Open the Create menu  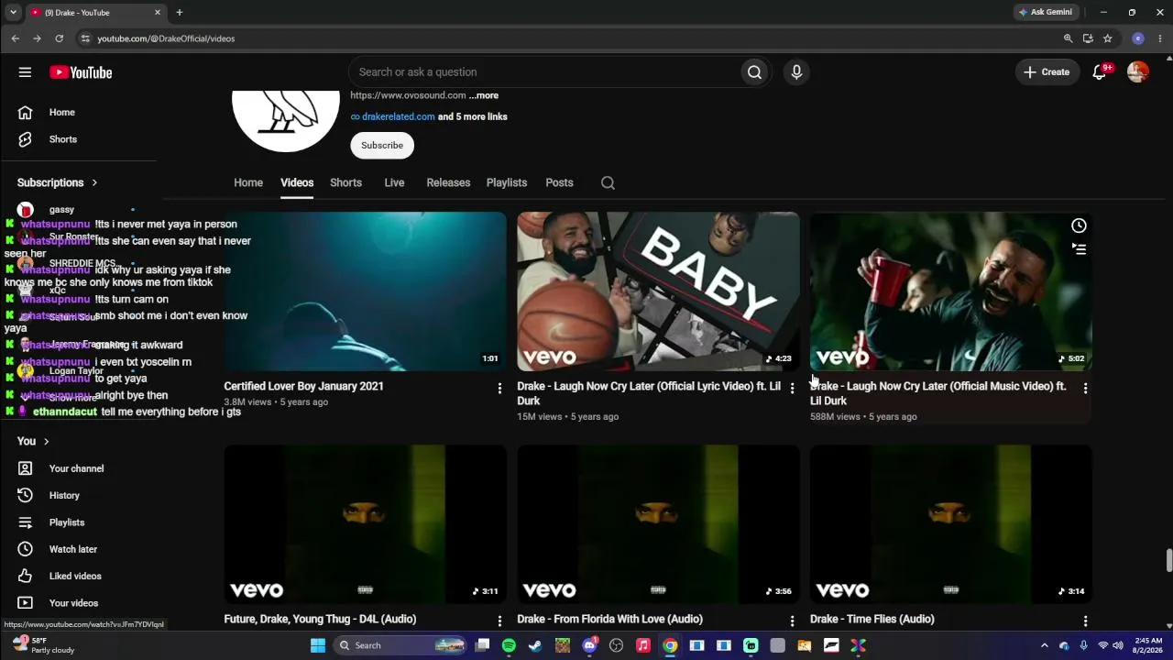click(x=1047, y=72)
